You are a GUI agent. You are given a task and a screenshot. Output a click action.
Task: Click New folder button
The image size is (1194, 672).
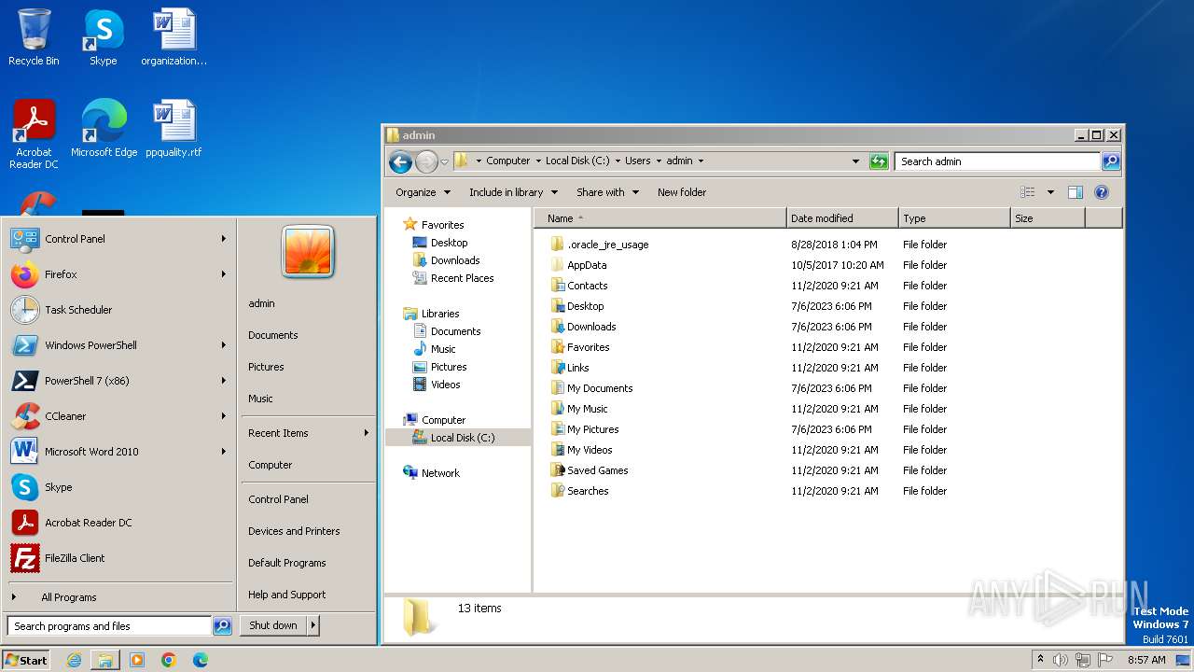click(x=682, y=192)
